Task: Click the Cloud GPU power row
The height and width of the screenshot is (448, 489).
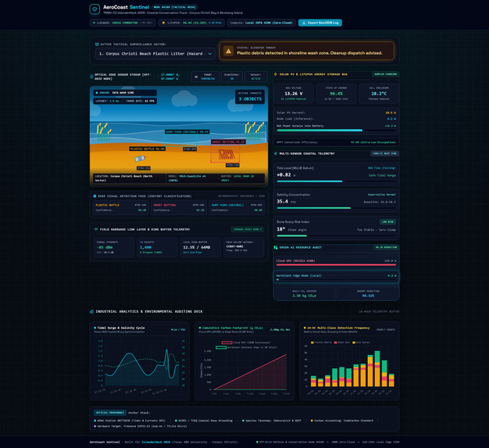Action: [336, 263]
